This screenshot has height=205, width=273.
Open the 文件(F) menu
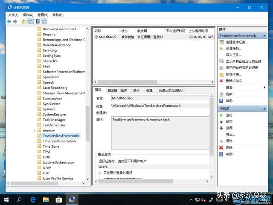pyautogui.click(x=13, y=15)
